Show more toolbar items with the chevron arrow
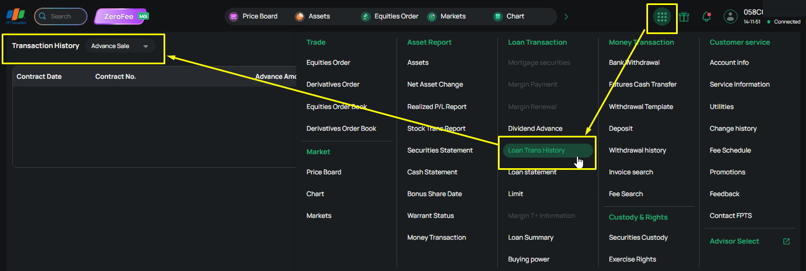This screenshot has height=271, width=806. (x=566, y=17)
